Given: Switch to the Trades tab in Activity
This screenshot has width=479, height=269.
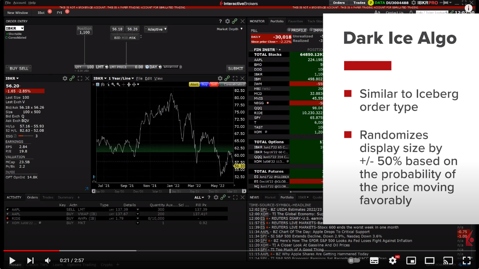Looking at the screenshot, I should (x=48, y=197).
